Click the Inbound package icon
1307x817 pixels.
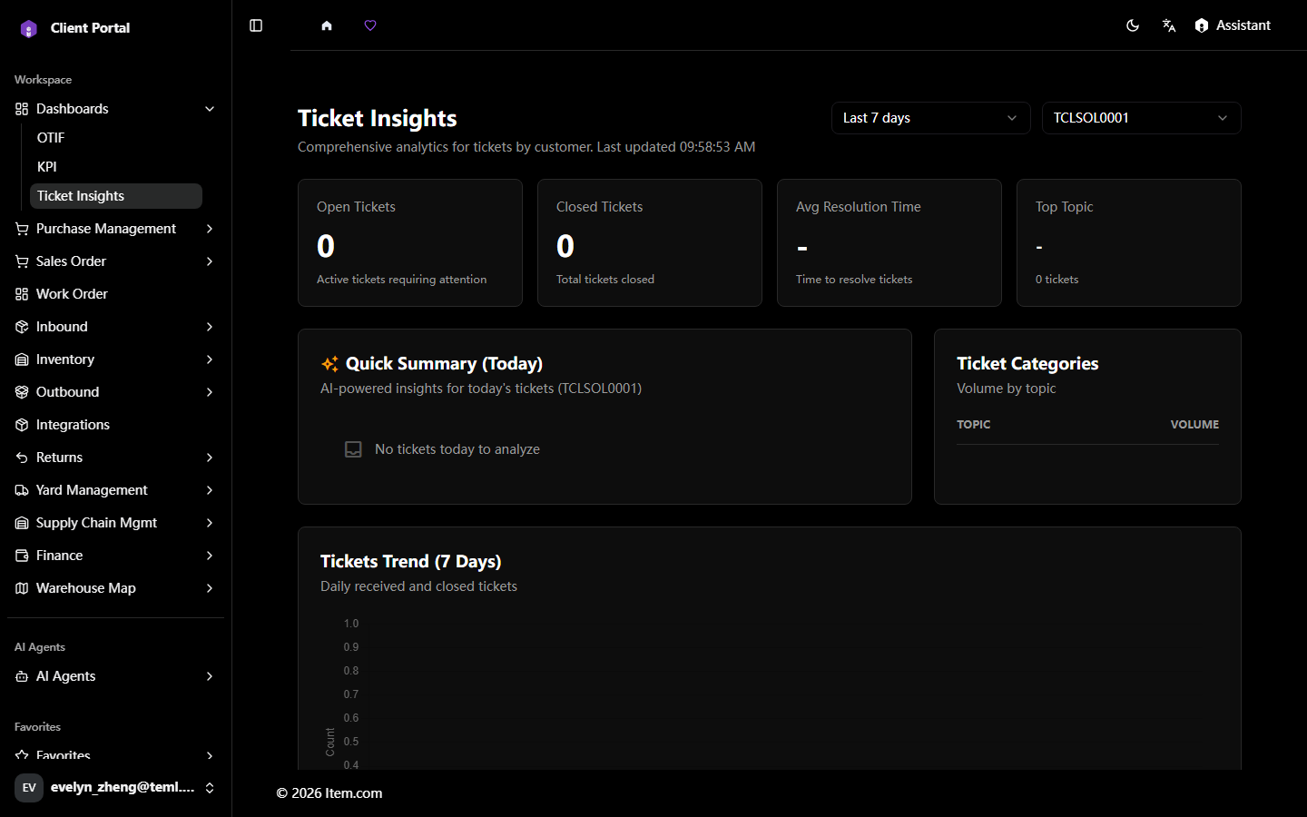[x=22, y=327]
